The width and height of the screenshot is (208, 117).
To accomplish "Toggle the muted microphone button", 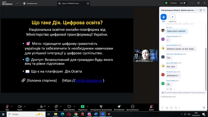I will 7,107.
